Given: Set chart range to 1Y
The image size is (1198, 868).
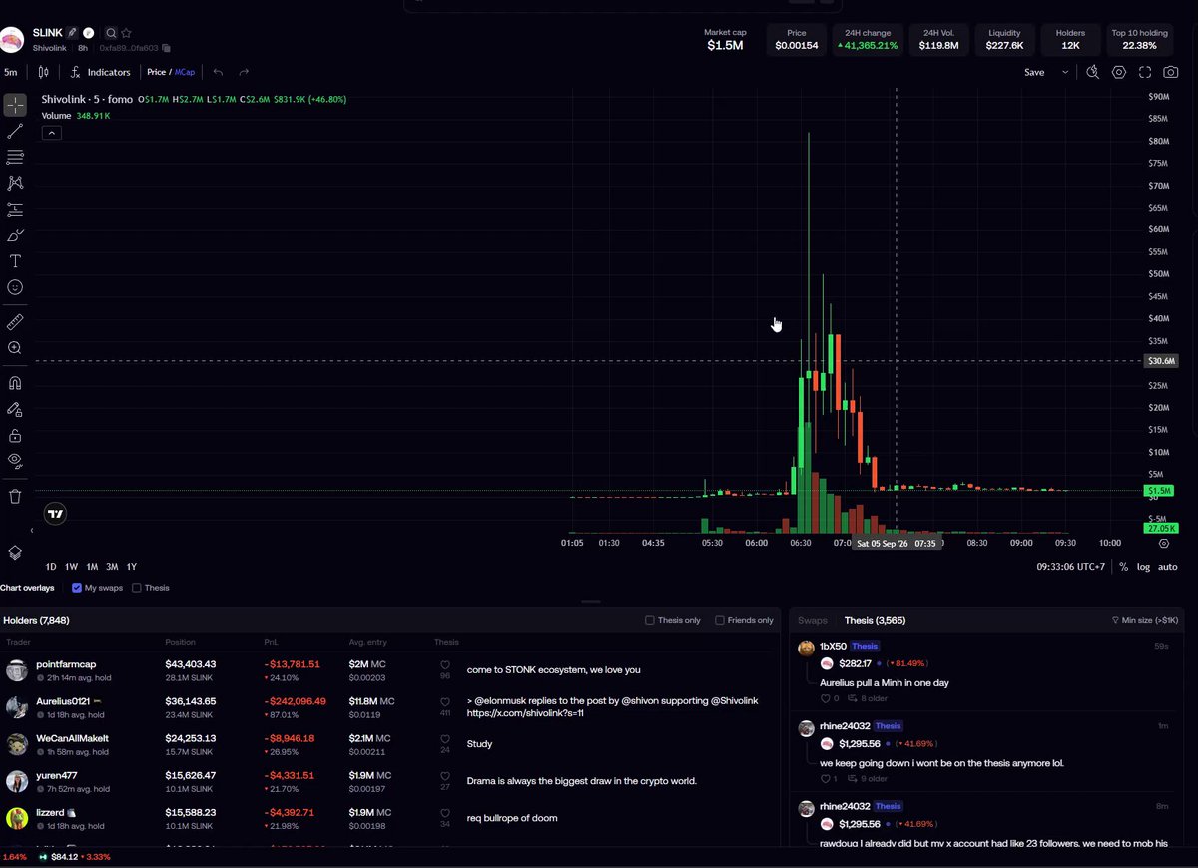Looking at the screenshot, I should click(131, 567).
